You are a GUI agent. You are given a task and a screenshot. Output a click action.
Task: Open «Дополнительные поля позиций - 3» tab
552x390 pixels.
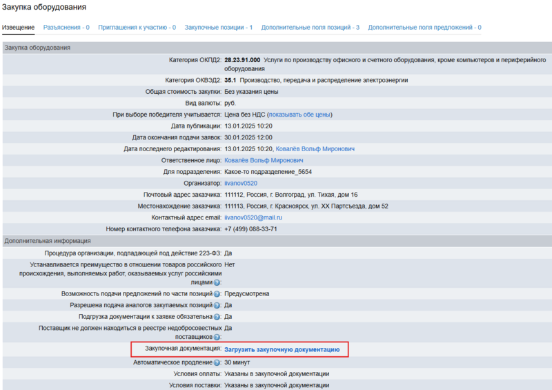[x=310, y=28]
